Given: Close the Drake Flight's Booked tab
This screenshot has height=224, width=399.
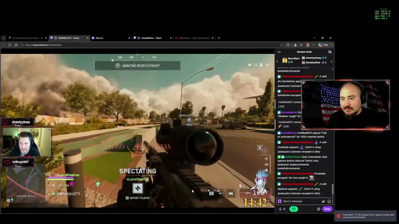Looking at the screenshot, I should pyautogui.click(x=213, y=38).
